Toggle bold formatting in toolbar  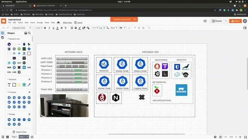pyautogui.click(x=45, y=28)
